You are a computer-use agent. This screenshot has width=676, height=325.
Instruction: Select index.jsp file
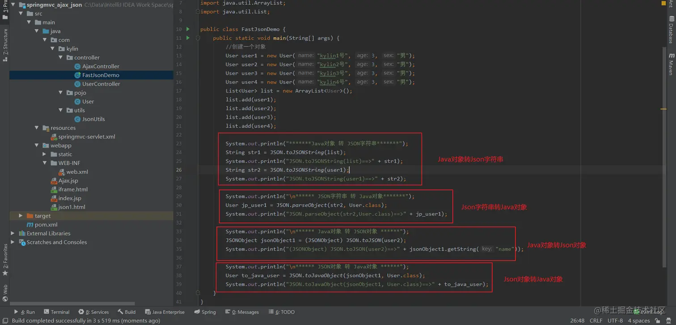[x=66, y=198]
